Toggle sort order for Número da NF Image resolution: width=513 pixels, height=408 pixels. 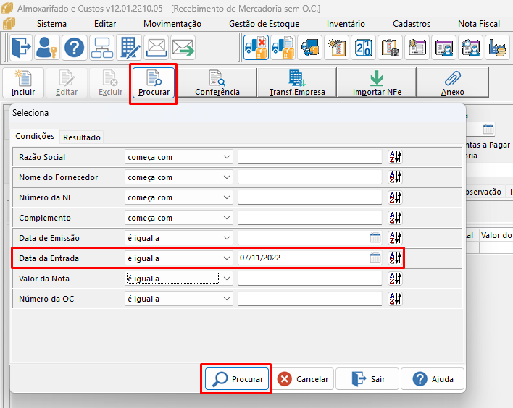point(395,197)
